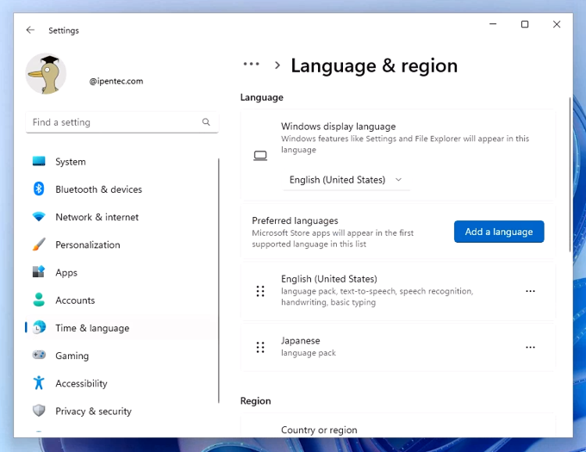Image resolution: width=586 pixels, height=452 pixels.
Task: Maximize the Settings window
Action: coord(525,24)
